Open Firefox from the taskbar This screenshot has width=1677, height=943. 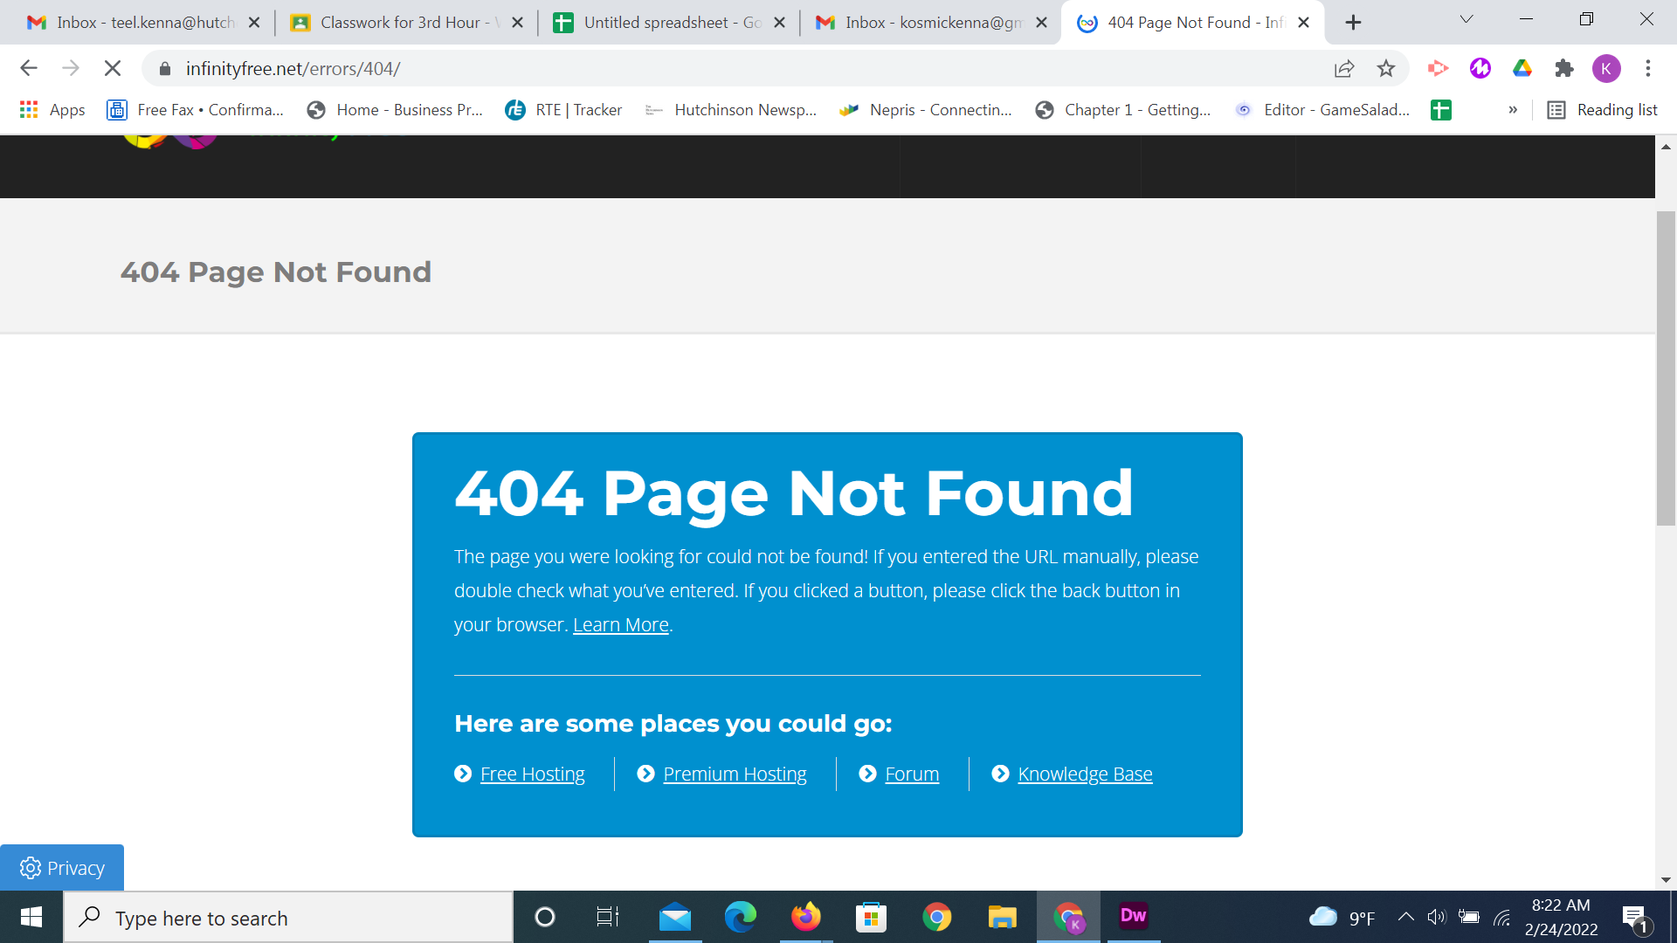(x=805, y=917)
